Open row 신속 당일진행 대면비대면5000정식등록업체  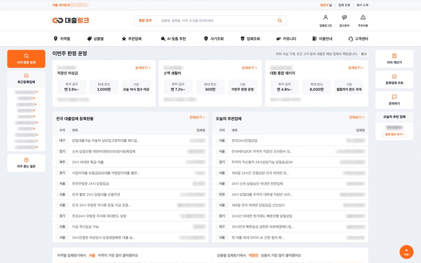131,151
